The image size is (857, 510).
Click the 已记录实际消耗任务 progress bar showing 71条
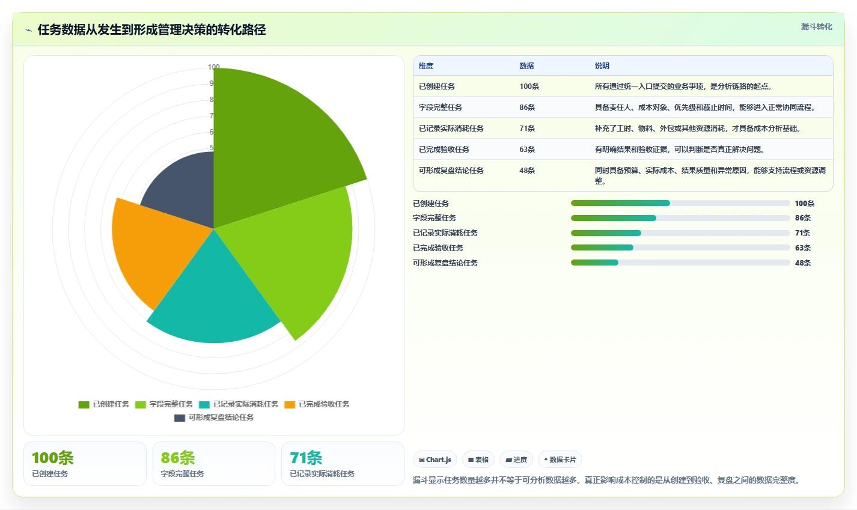(680, 233)
